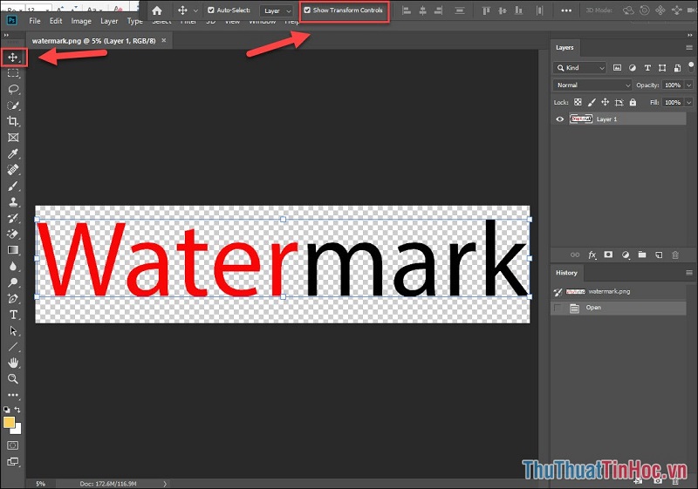Toggle Show Transform Controls checkbox
This screenshot has height=489, width=698.
click(307, 10)
